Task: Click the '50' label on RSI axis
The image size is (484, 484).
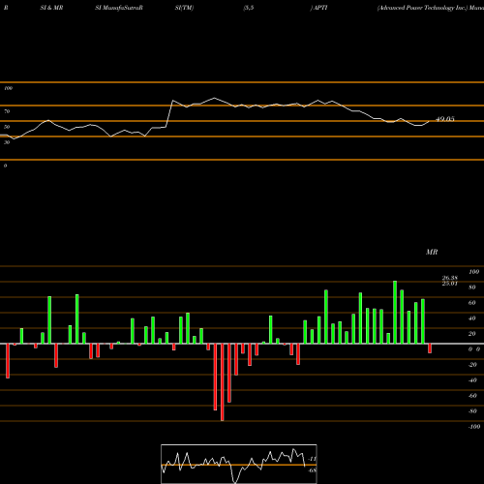Action: click(7, 127)
